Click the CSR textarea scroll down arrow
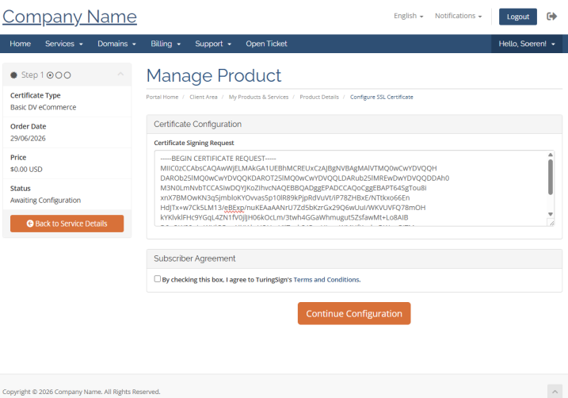 click(551, 214)
